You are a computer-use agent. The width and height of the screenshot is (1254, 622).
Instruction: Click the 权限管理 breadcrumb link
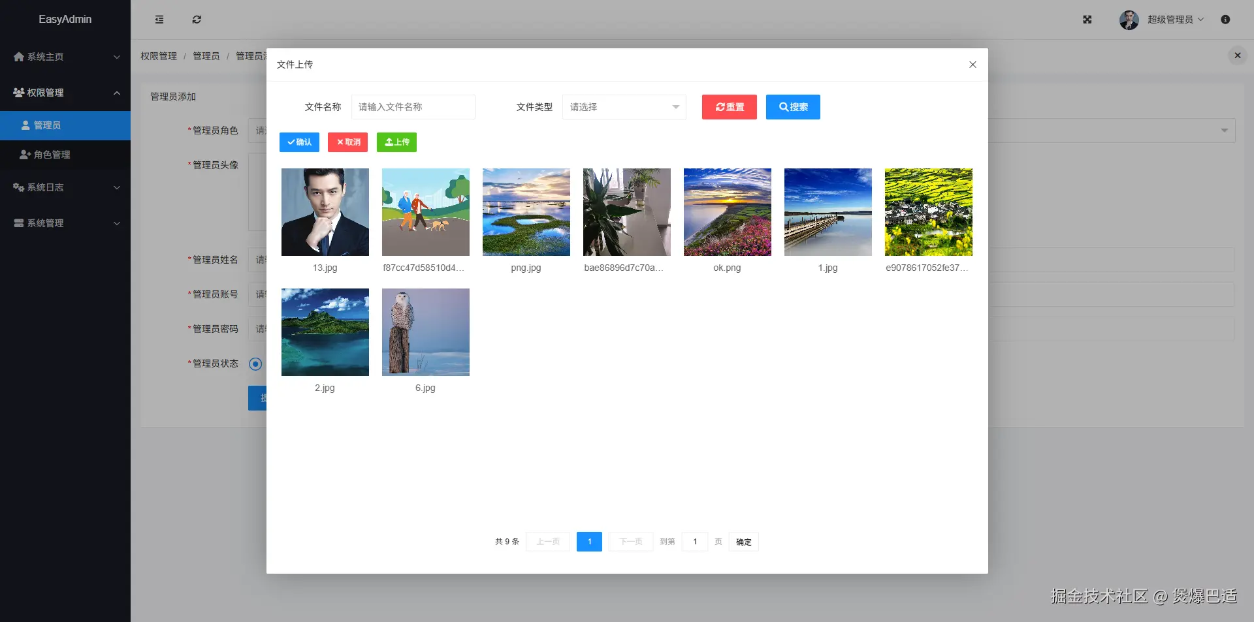(159, 56)
